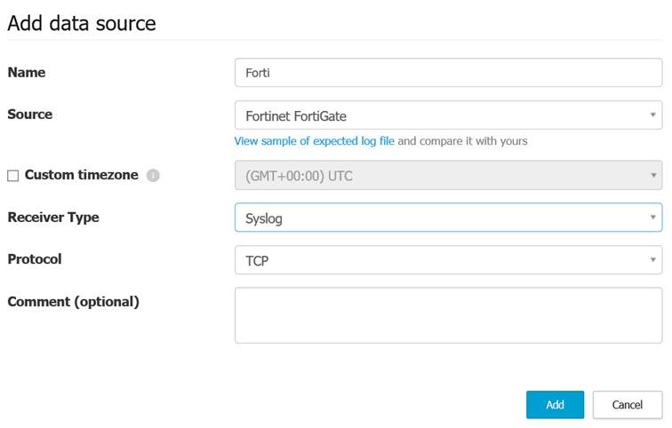The width and height of the screenshot is (672, 428).
Task: Click the info icon beside Custom timezone
Action: (153, 176)
